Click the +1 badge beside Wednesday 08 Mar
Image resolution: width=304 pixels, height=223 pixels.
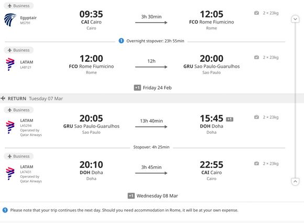[x=131, y=196]
